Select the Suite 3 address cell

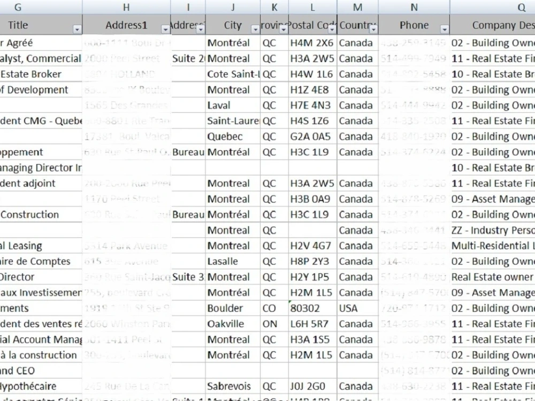click(x=188, y=277)
